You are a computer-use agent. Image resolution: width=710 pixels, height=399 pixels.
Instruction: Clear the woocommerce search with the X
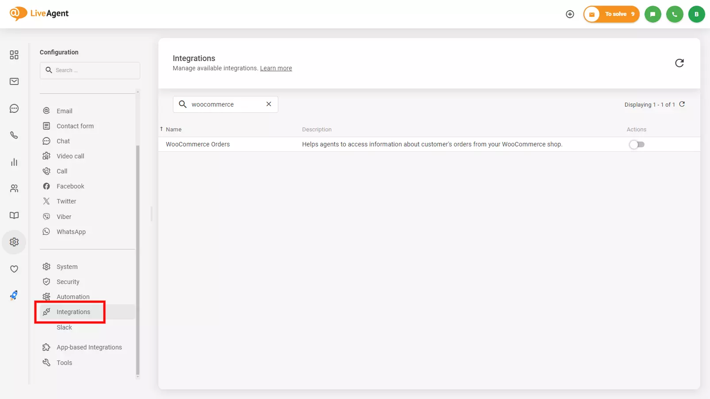tap(269, 104)
